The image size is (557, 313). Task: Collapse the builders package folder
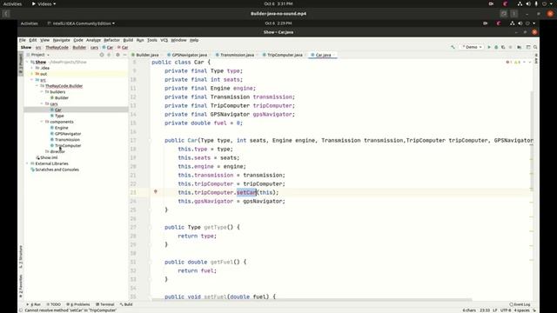(42, 92)
